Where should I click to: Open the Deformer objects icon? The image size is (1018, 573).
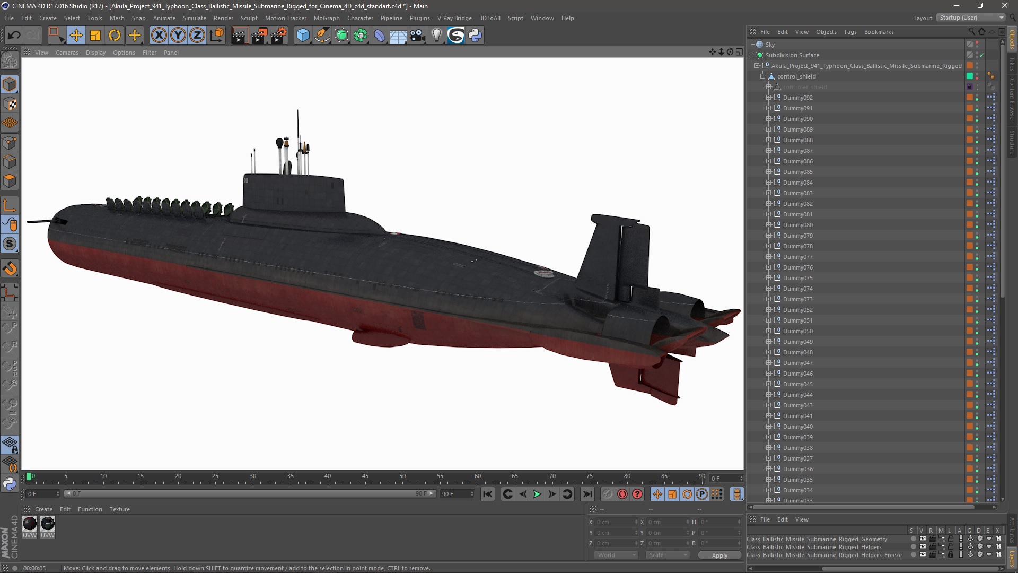(380, 36)
